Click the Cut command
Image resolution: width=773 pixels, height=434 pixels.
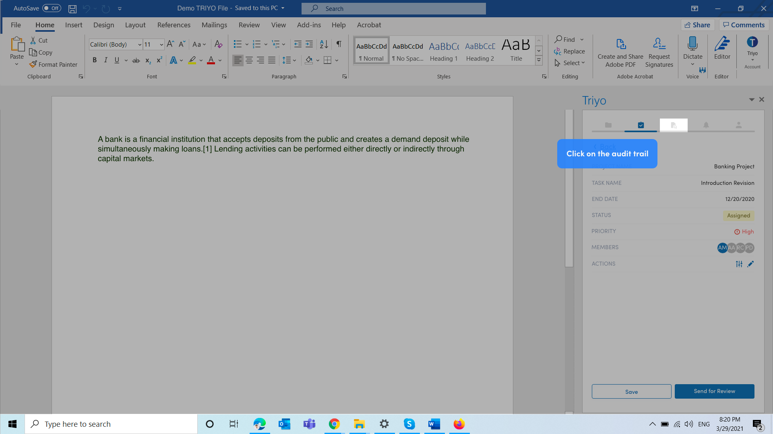(39, 41)
